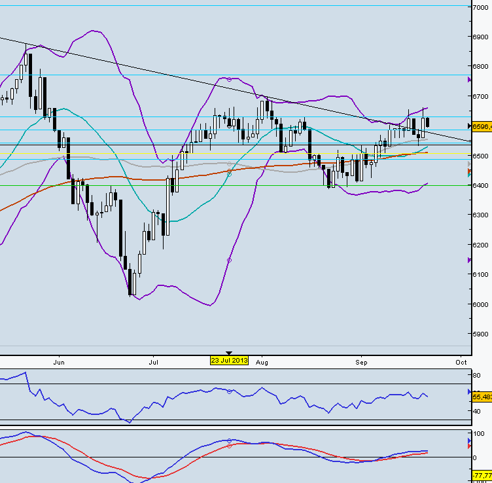The image size is (492, 483).
Task: Click the Jul label on the time axis
Action: [x=154, y=363]
